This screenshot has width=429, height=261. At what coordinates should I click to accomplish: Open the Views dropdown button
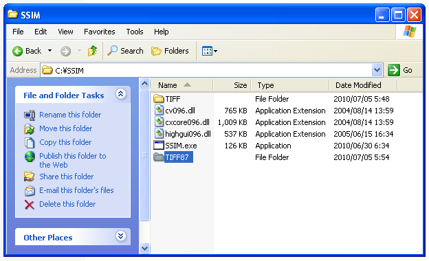(210, 51)
